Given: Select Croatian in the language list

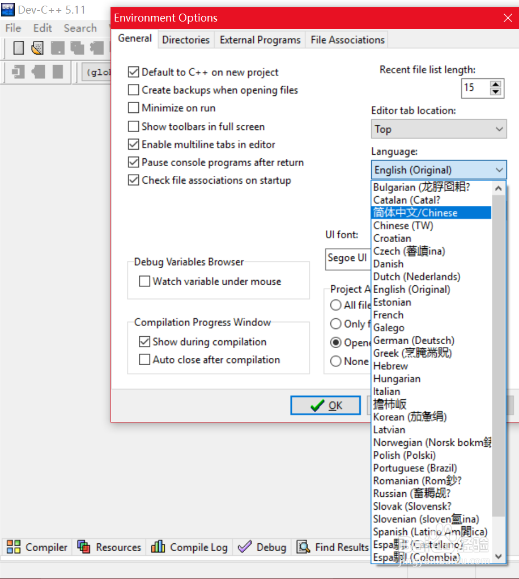Looking at the screenshot, I should [431, 238].
